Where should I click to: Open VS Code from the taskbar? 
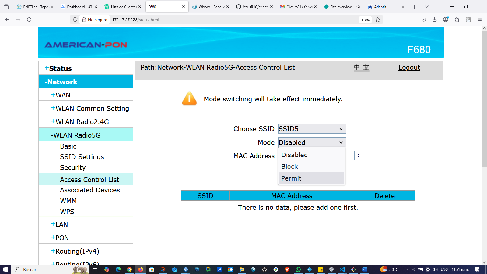pyautogui.click(x=342, y=270)
